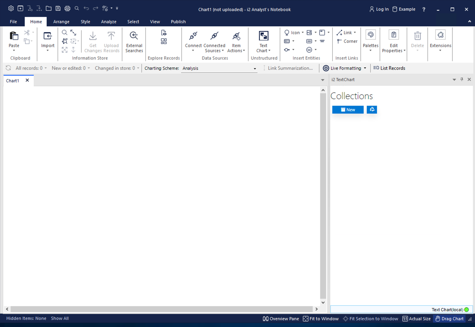This screenshot has height=327, width=475.
Task: Click document-view icon in Explore Records
Action: pos(164,33)
